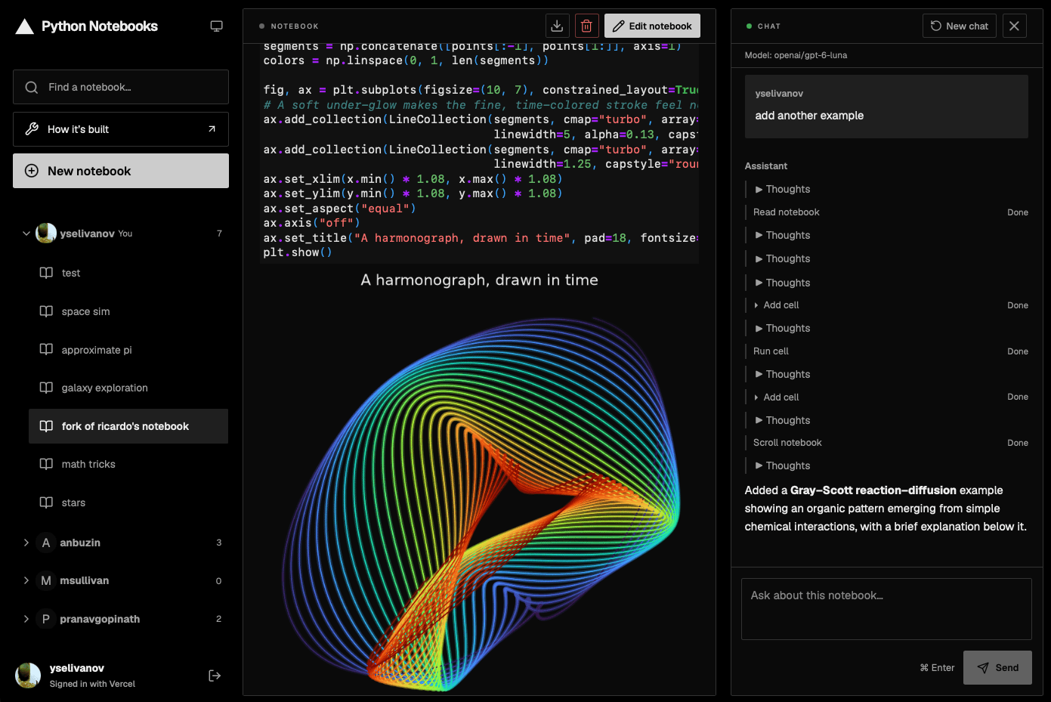Viewport: 1051px width, 702px height.
Task: Expand the second Add cell step details
Action: click(776, 397)
